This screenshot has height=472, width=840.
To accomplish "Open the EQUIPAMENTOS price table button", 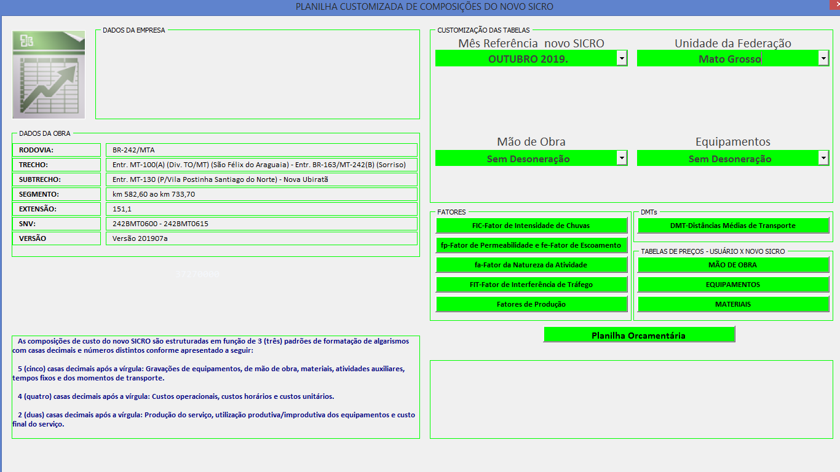I will (x=733, y=285).
